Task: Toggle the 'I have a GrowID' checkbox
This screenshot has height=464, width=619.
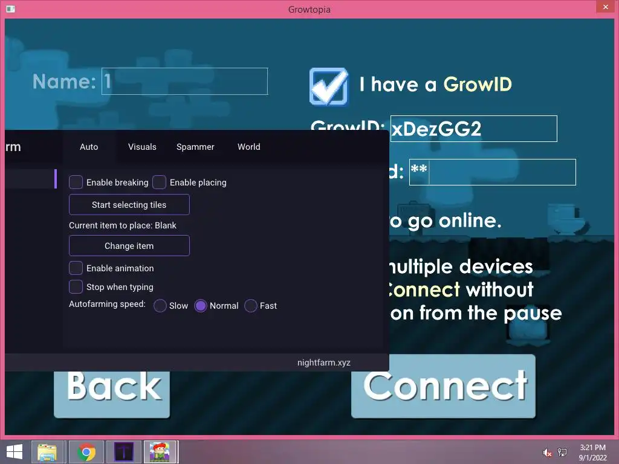Action: point(328,86)
